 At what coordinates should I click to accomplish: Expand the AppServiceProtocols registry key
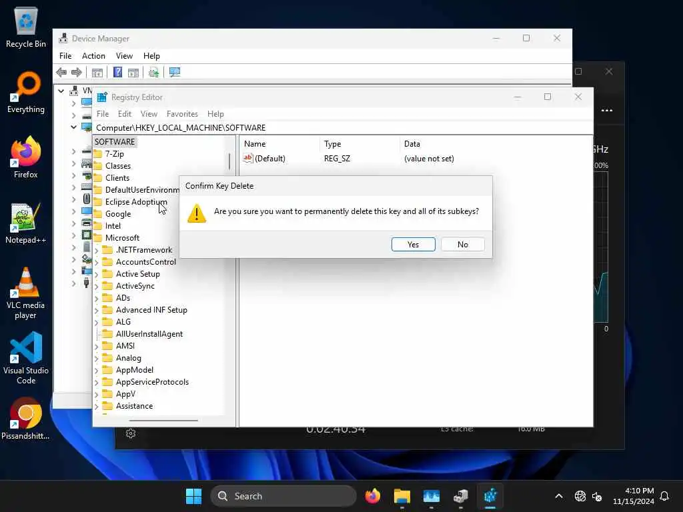click(97, 382)
